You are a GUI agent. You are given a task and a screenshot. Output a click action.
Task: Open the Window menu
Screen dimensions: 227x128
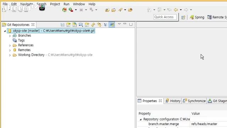[79, 4]
